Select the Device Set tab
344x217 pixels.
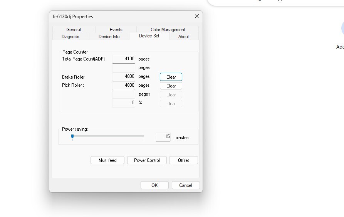coord(149,36)
